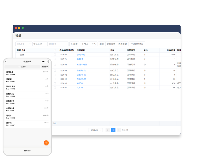
Task: Open the 录音笔 item link
Action: 80,59
